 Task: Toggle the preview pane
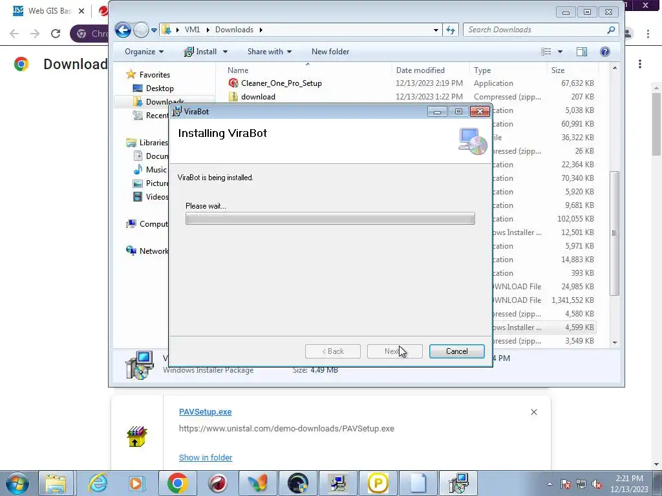582,52
